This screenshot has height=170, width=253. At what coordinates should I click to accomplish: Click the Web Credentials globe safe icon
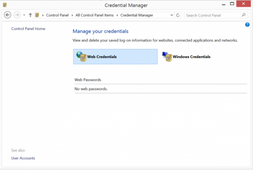pos(81,57)
